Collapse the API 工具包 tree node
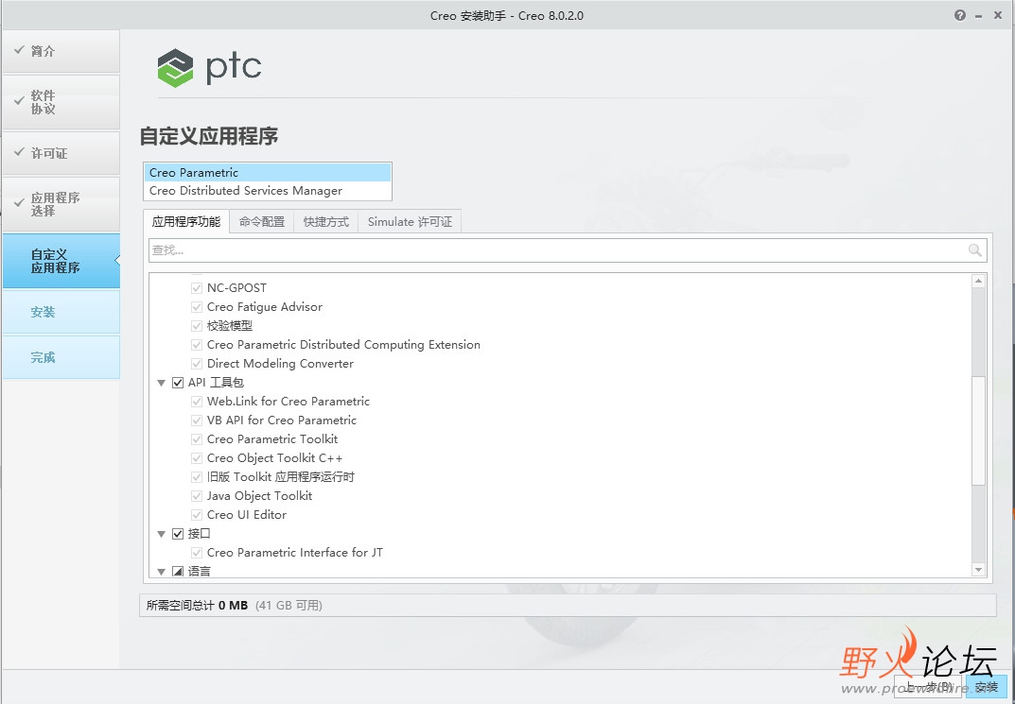The image size is (1015, 704). [161, 383]
